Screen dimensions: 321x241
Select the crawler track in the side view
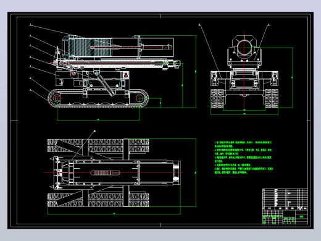click(98, 98)
